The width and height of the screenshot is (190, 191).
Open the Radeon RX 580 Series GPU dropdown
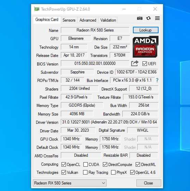70,183
